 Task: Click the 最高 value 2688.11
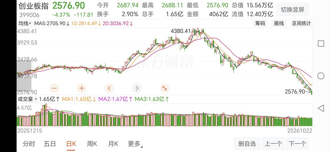[172, 5]
